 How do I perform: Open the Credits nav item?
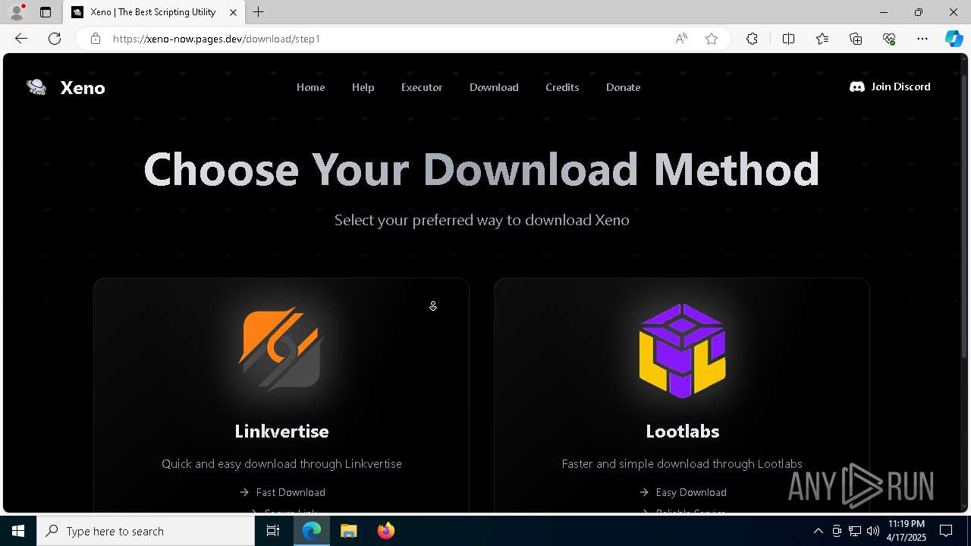pyautogui.click(x=562, y=87)
